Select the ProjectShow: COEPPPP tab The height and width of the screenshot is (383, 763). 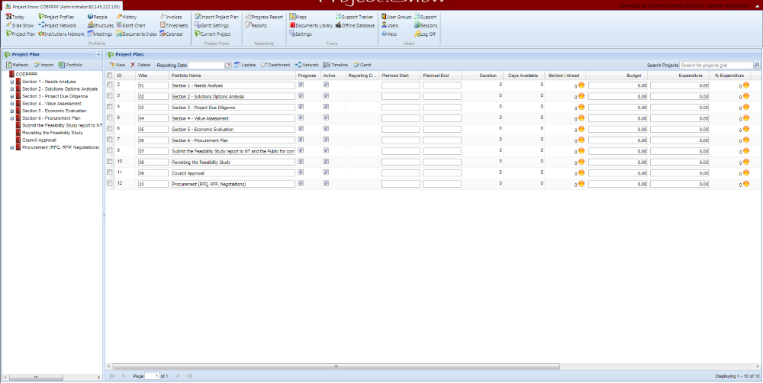tap(62, 6)
